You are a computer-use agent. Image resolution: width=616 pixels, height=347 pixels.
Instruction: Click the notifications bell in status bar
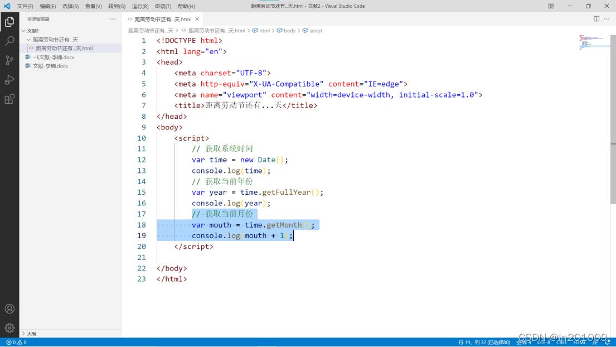click(607, 343)
